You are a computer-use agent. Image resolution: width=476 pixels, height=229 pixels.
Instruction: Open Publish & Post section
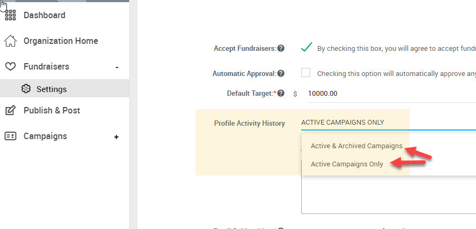52,111
